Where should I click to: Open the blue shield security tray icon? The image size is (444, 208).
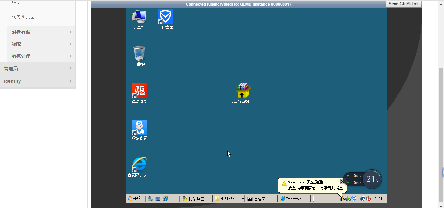354,199
